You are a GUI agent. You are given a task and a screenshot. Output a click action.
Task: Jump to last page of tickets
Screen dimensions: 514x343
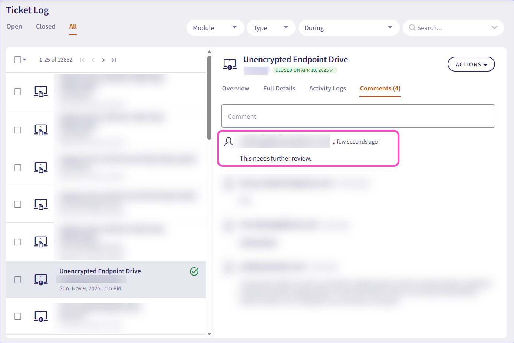pyautogui.click(x=114, y=60)
